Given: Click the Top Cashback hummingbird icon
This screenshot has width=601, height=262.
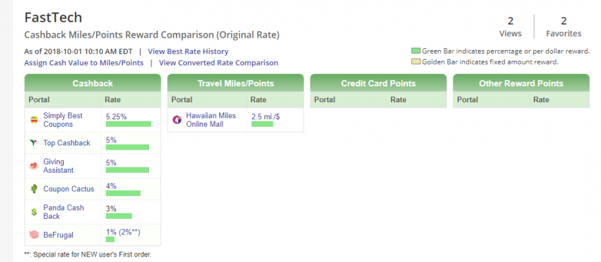Looking at the screenshot, I should tap(34, 143).
